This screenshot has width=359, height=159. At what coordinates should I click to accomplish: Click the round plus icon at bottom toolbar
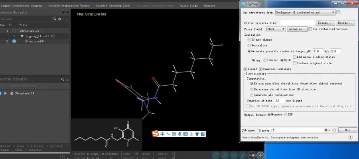tap(260, 155)
